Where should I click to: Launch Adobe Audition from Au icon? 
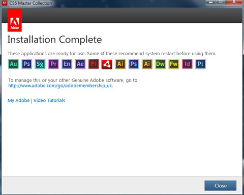13,64
